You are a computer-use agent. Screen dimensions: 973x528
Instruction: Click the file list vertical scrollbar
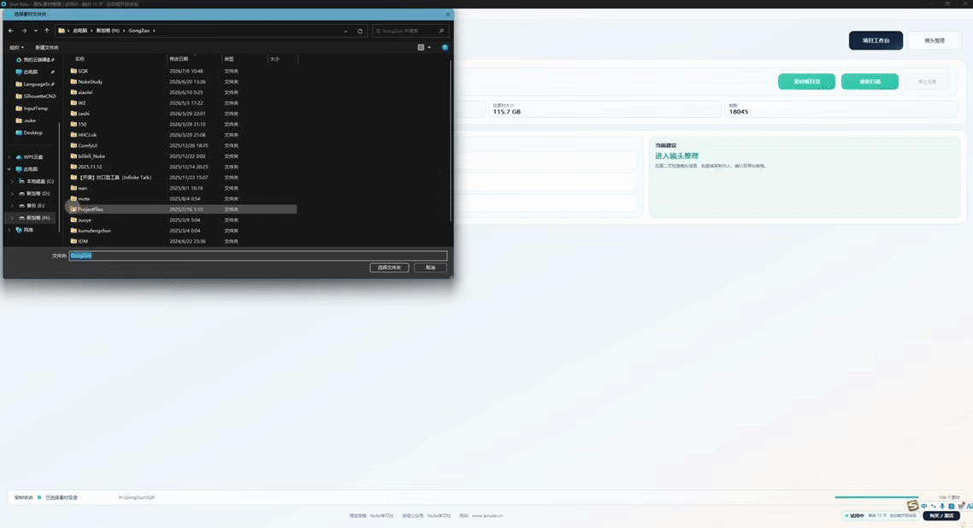point(451,139)
